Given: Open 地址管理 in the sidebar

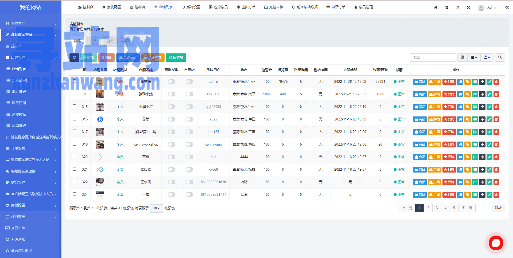Looking at the screenshot, I should 19,92.
